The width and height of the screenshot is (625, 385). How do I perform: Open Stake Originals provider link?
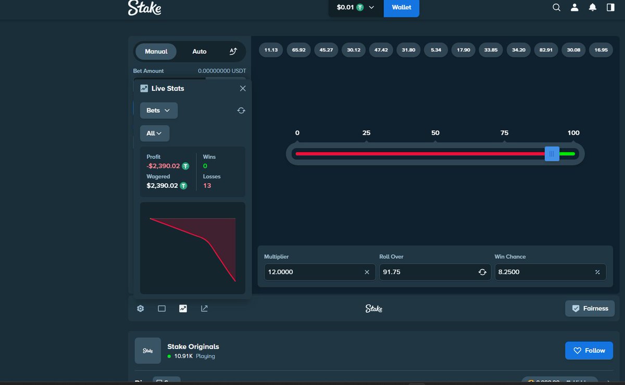(193, 346)
